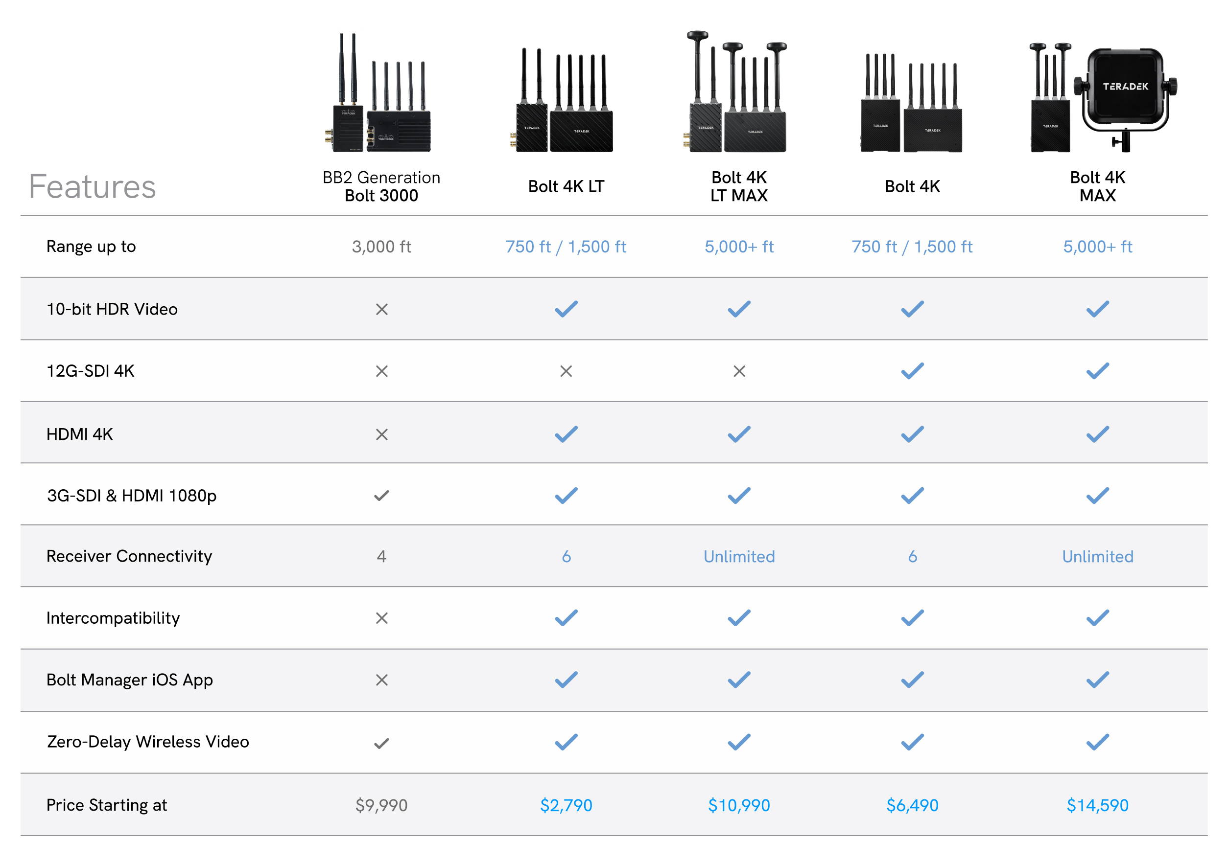Click the Range up to row label

91,247
